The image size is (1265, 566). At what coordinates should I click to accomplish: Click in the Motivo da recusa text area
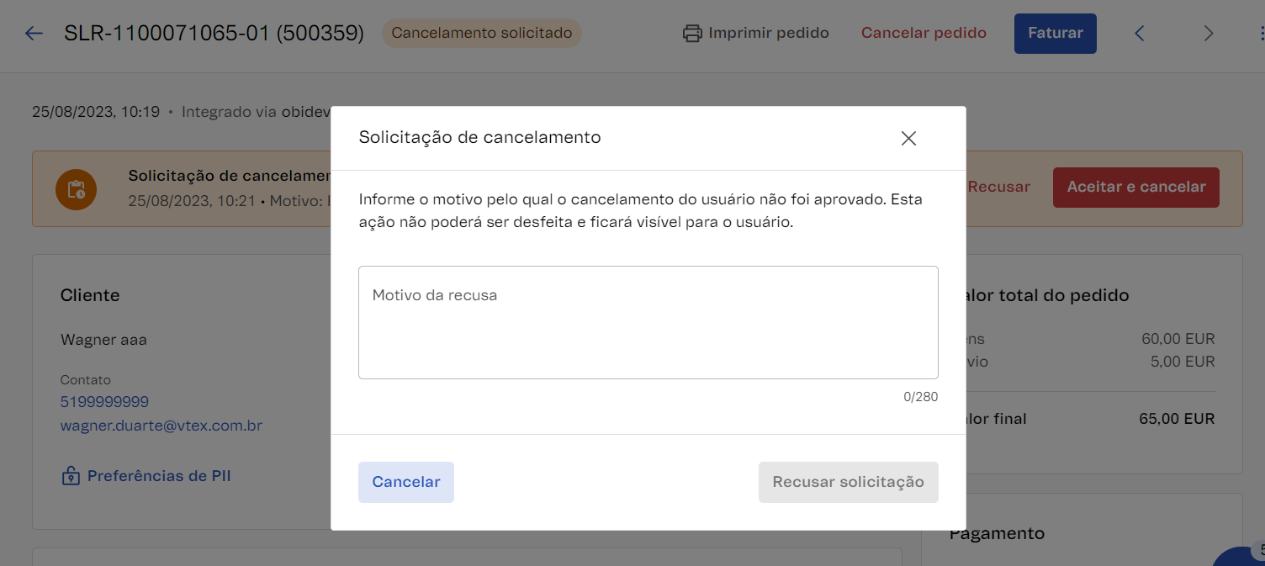pos(648,323)
